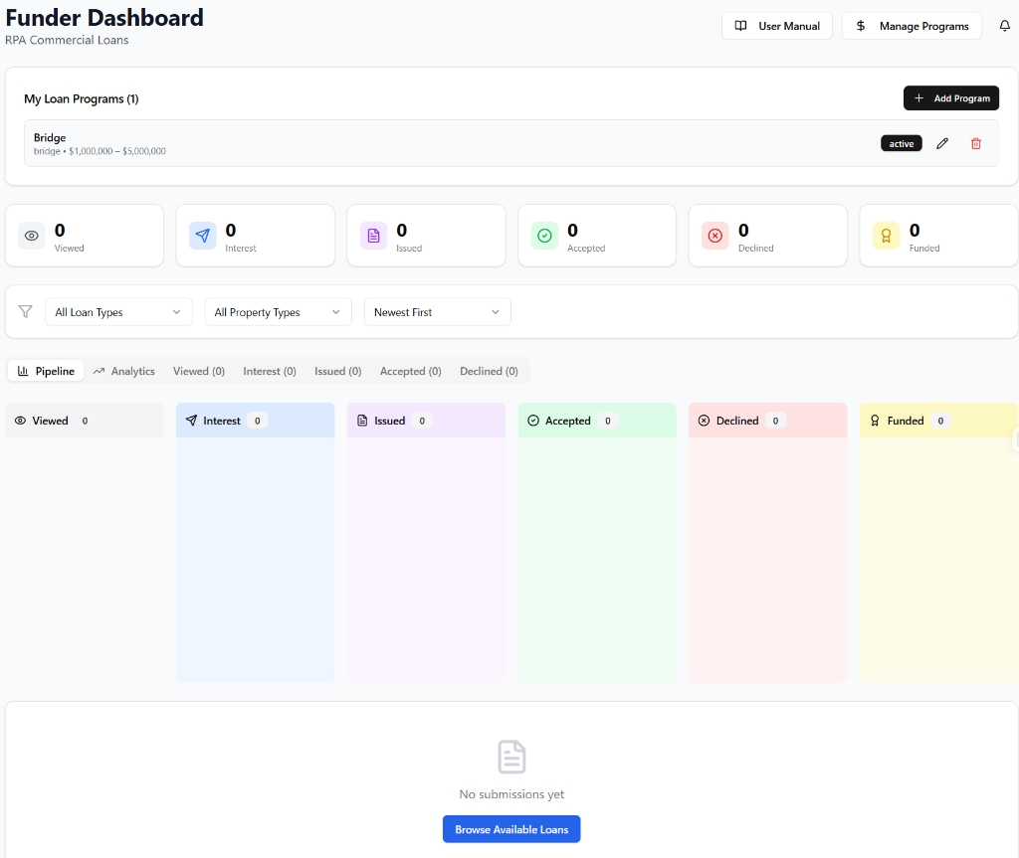Open the All Loan Types dropdown
The height and width of the screenshot is (858, 1019).
point(118,312)
